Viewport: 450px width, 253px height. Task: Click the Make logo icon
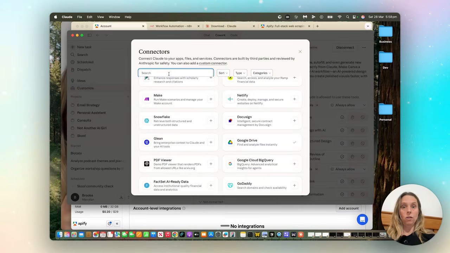click(x=147, y=99)
